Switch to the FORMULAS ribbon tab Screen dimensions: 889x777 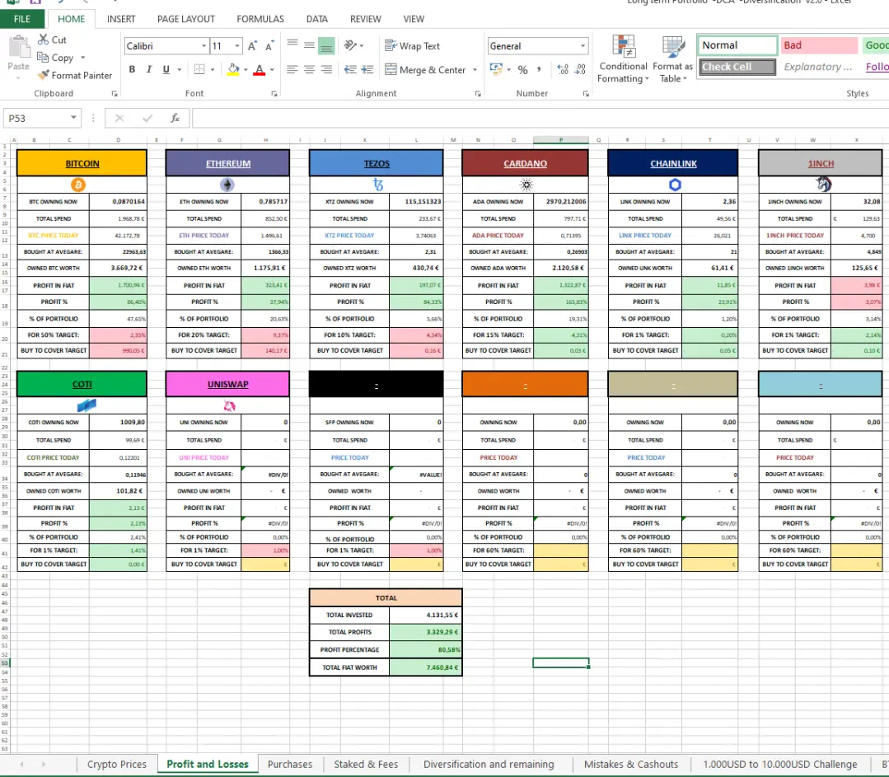click(x=260, y=19)
